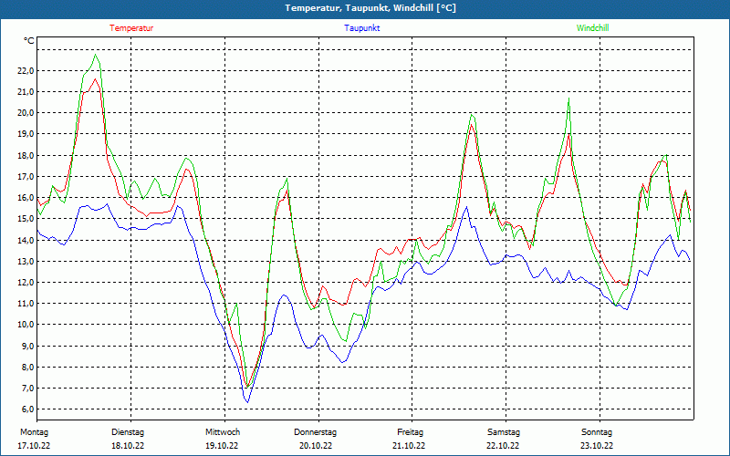Select the 11,0 y-axis value
Viewport: 730px width, 456px height.
26,304
